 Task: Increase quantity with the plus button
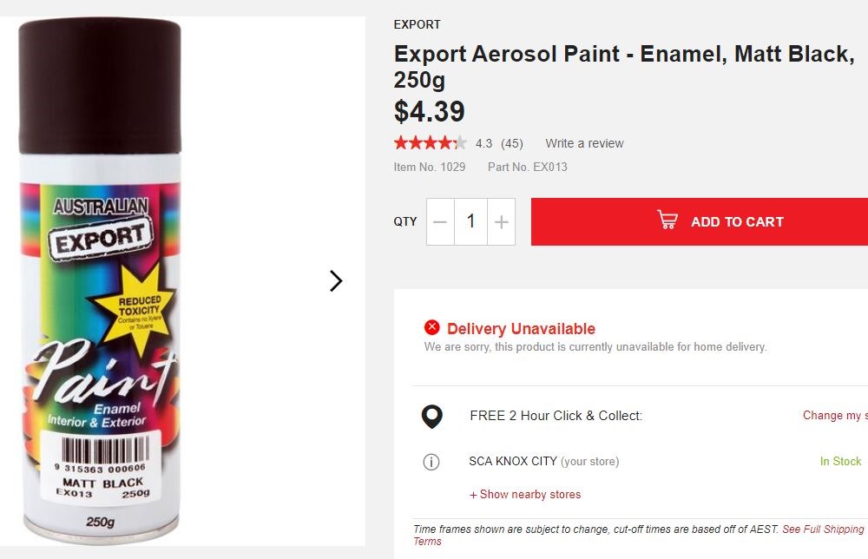[501, 221]
